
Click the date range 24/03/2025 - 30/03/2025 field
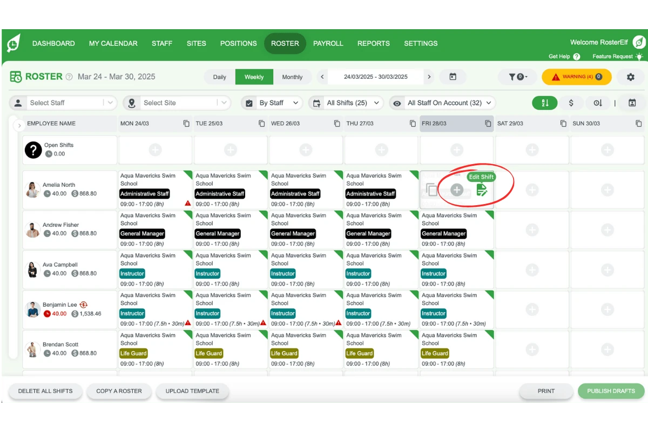(x=376, y=77)
